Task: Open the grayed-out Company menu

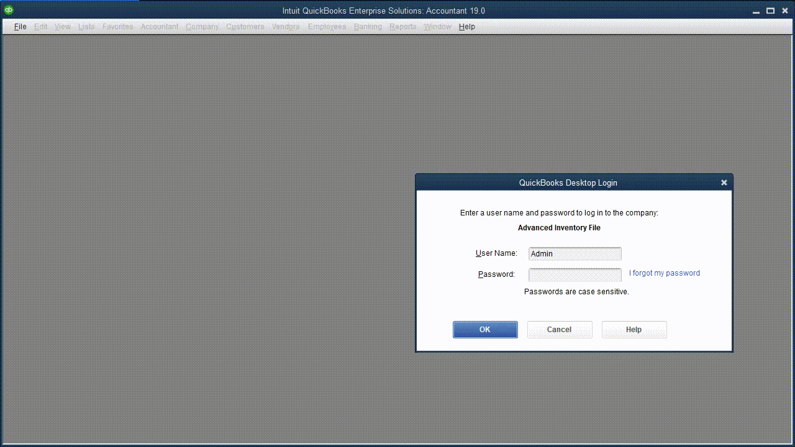Action: tap(202, 27)
